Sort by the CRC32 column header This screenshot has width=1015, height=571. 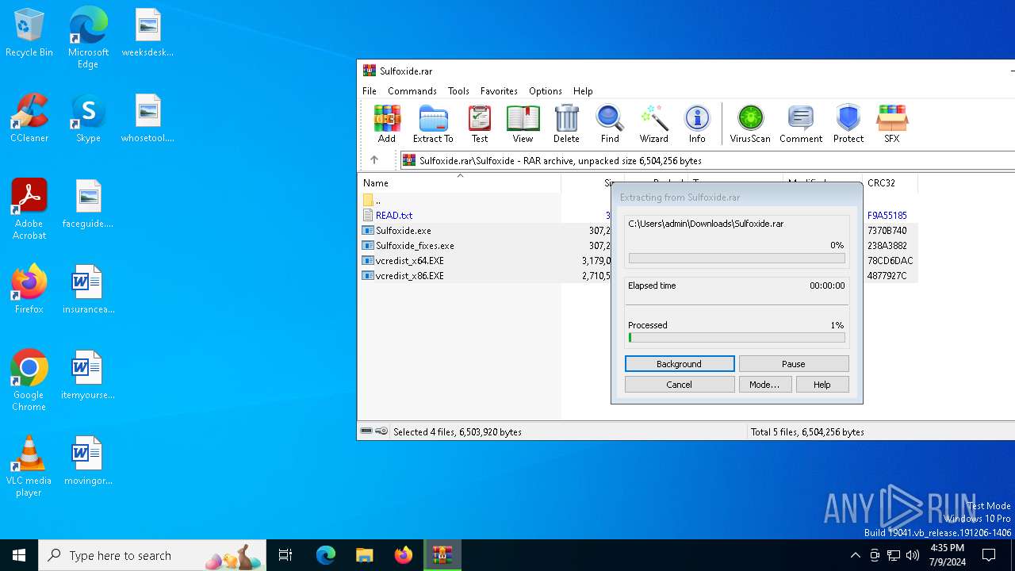coord(890,183)
